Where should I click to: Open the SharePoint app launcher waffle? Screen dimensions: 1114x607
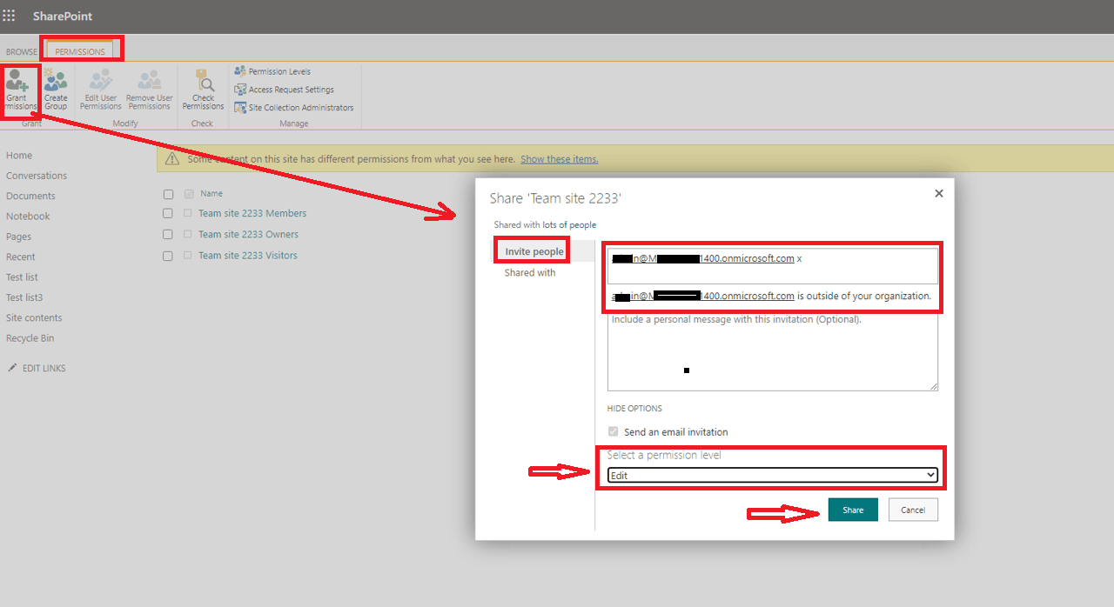[x=10, y=16]
